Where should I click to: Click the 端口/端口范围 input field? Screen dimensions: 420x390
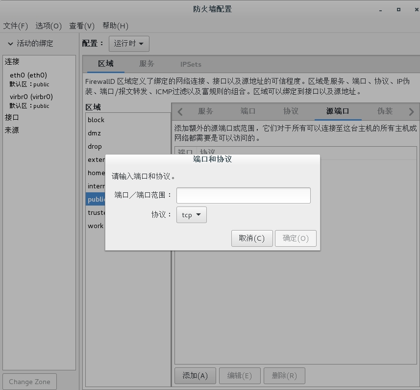[243, 195]
